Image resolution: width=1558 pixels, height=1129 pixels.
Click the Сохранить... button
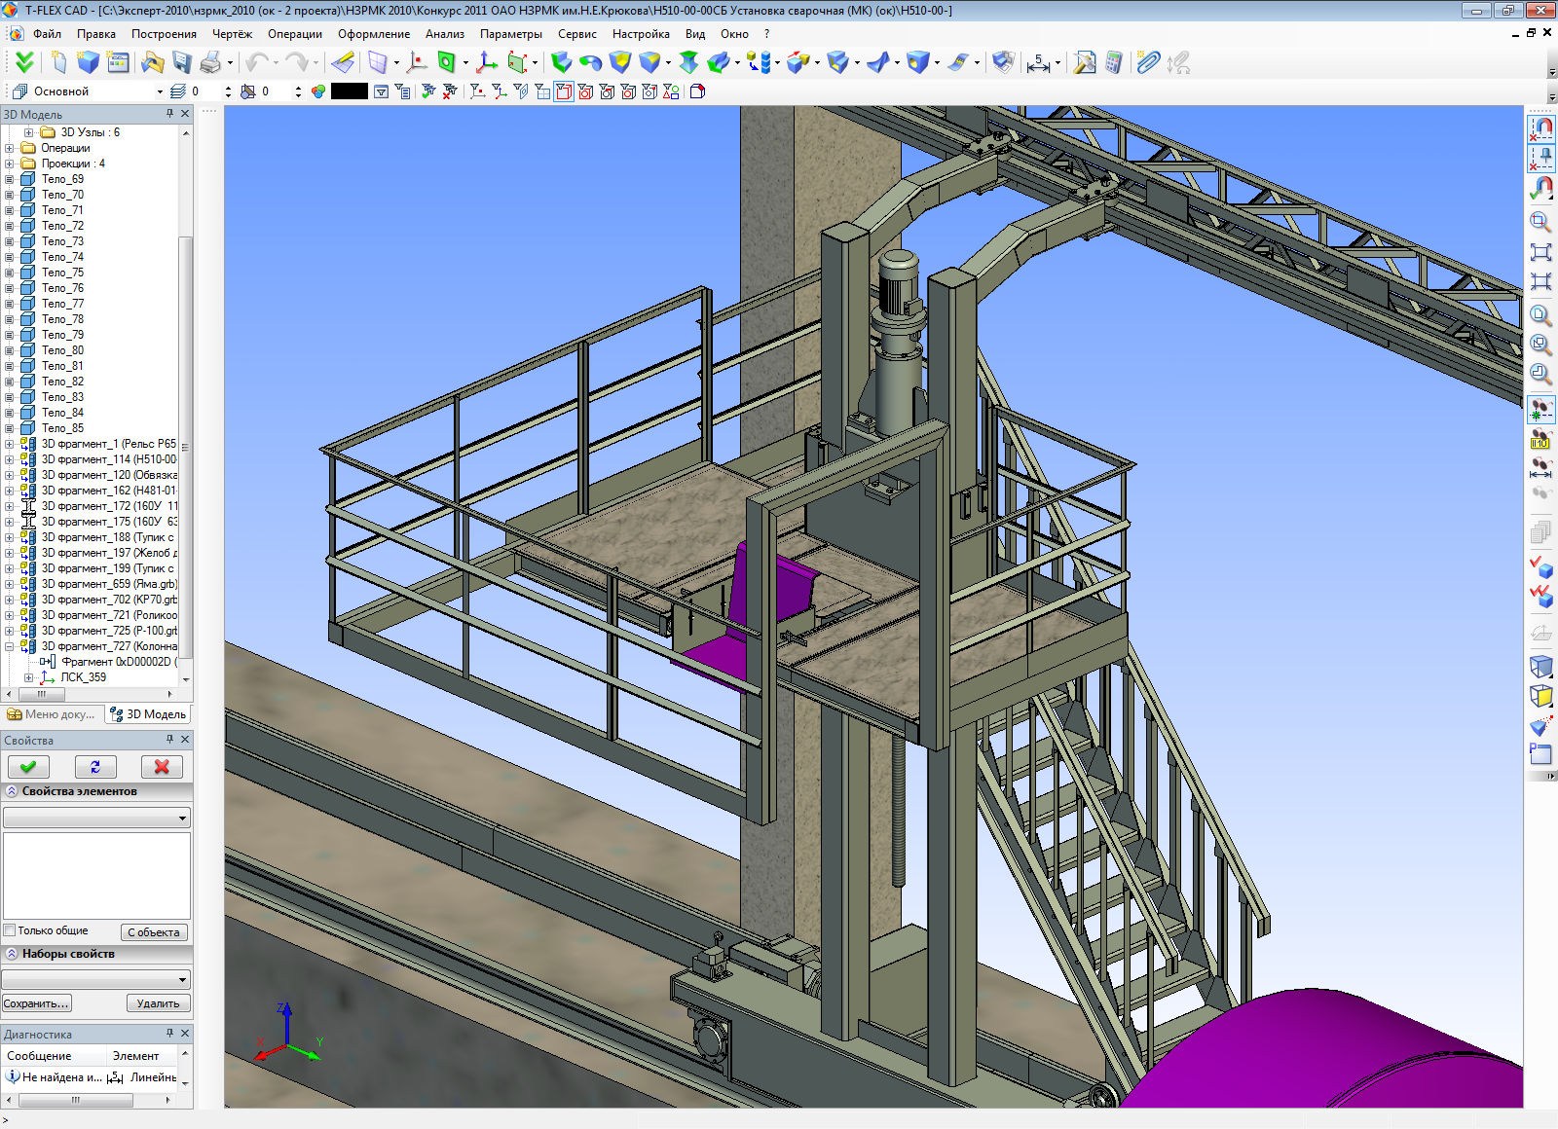pos(37,1003)
